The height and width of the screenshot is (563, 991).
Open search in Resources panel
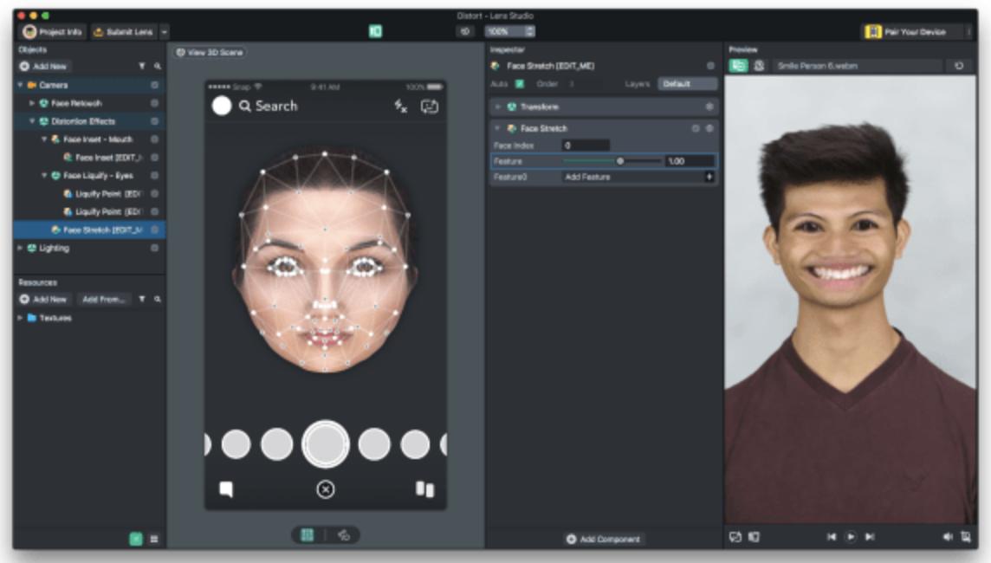(x=158, y=300)
